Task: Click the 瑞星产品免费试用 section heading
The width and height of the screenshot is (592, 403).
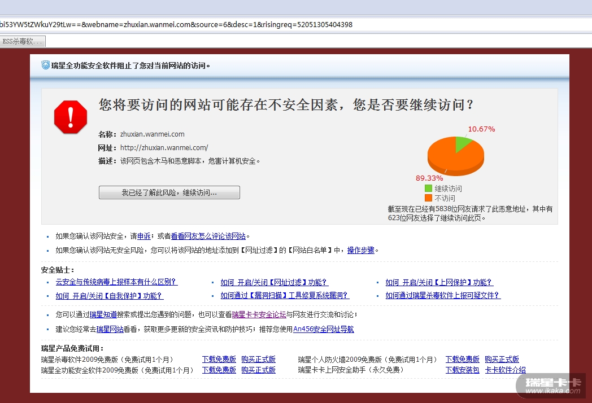Action: [x=72, y=348]
